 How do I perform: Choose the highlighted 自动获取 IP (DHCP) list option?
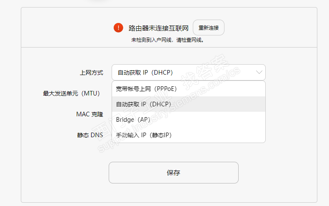click(144, 104)
